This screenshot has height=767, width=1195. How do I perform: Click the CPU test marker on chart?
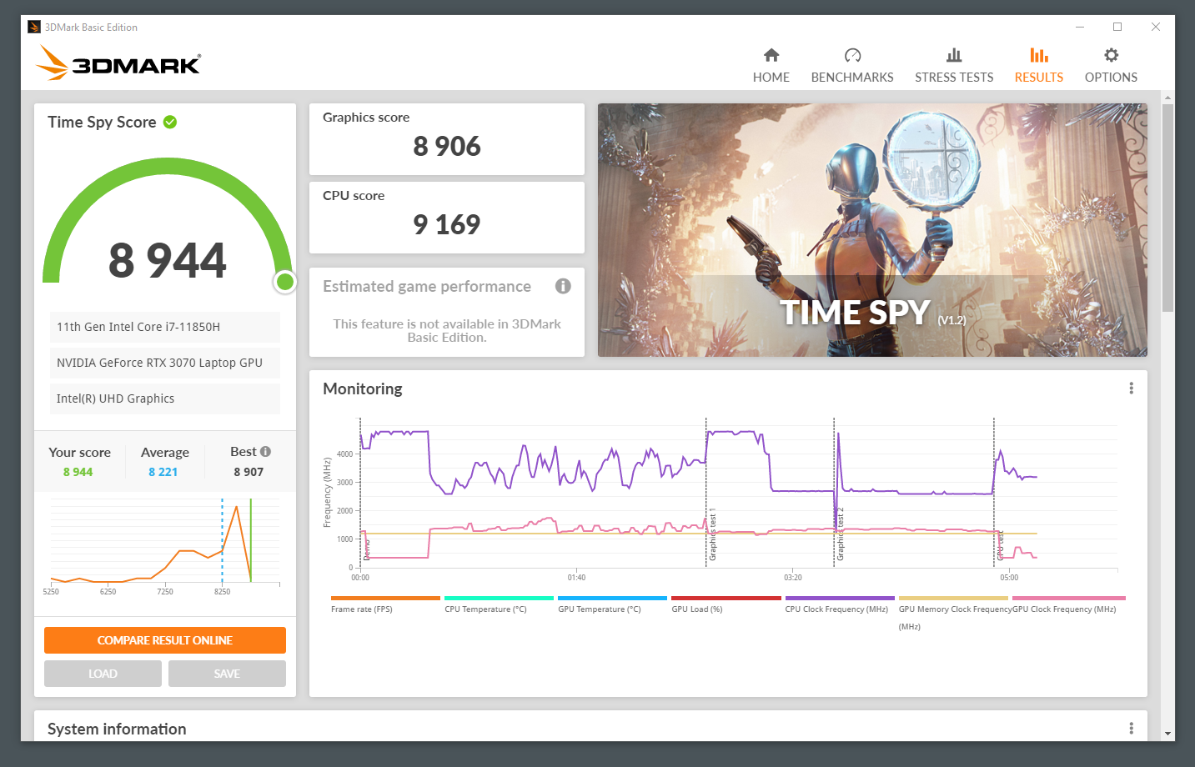click(x=1000, y=545)
